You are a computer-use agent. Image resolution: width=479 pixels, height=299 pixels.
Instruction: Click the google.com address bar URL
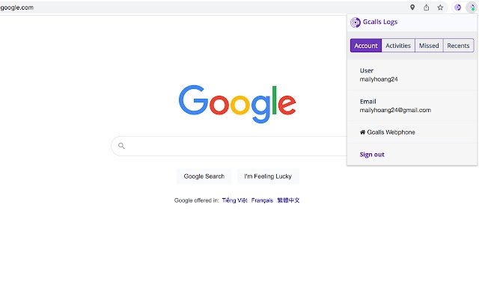pyautogui.click(x=16, y=7)
